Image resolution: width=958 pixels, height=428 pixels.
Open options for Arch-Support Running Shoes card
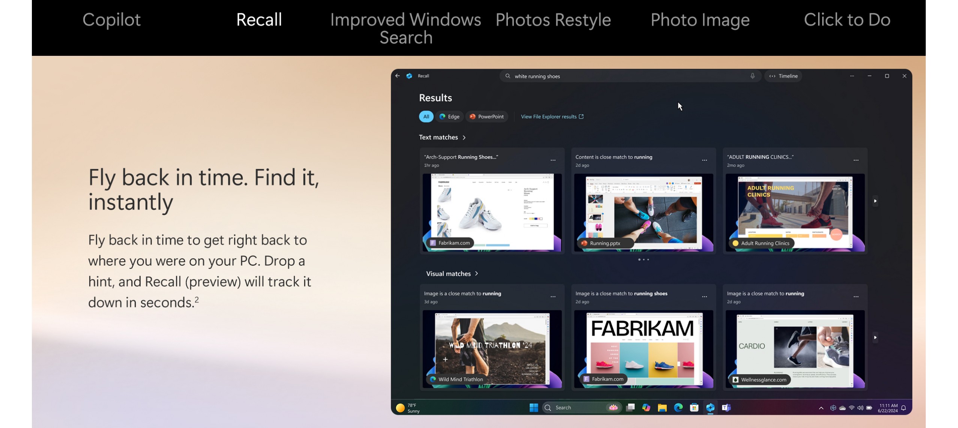point(553,160)
